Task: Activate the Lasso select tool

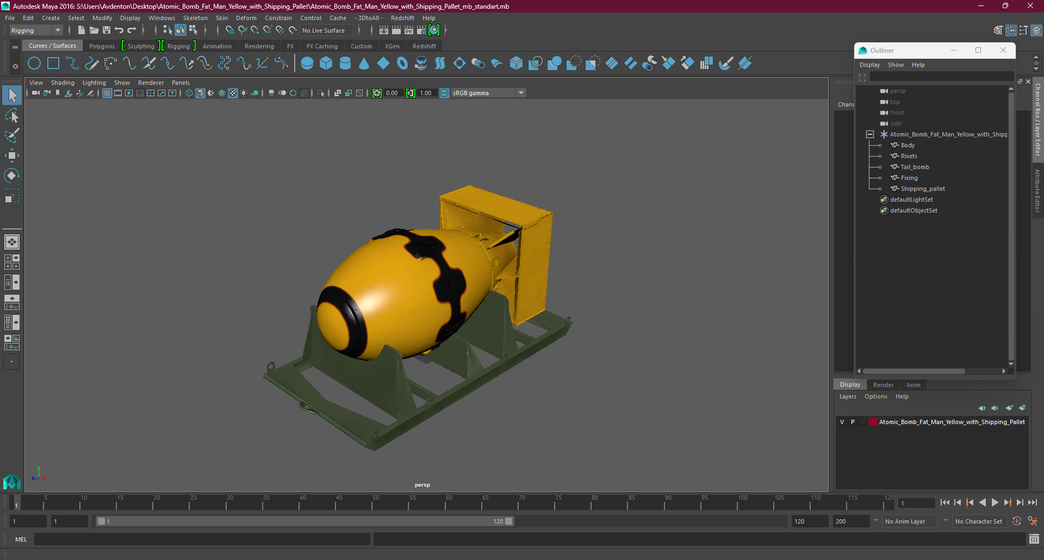Action: (12, 116)
